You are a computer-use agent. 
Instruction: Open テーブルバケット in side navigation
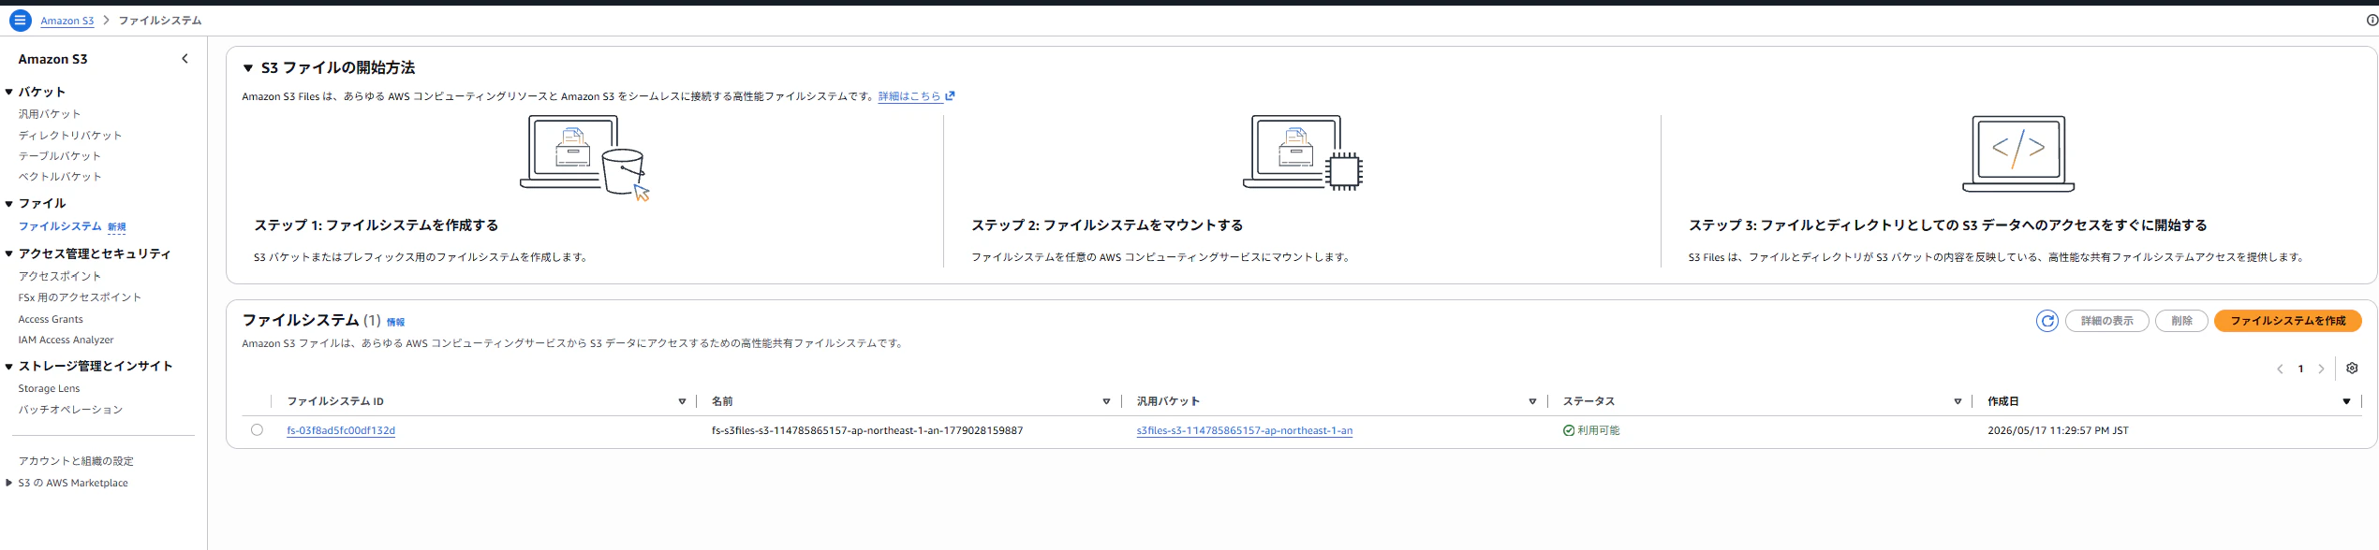coord(60,156)
